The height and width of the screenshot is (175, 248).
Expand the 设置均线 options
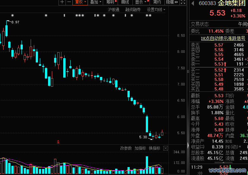pyautogui.click(x=156, y=9)
